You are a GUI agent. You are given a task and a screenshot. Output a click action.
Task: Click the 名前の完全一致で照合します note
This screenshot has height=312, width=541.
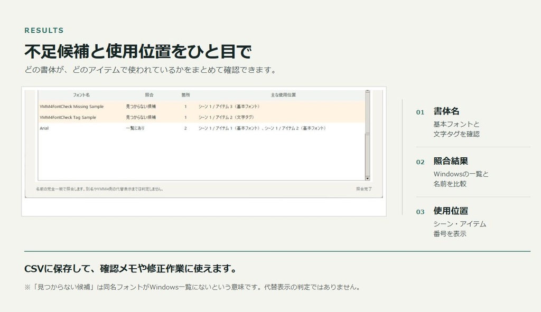pos(100,189)
